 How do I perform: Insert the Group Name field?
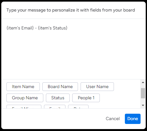(x=25, y=98)
